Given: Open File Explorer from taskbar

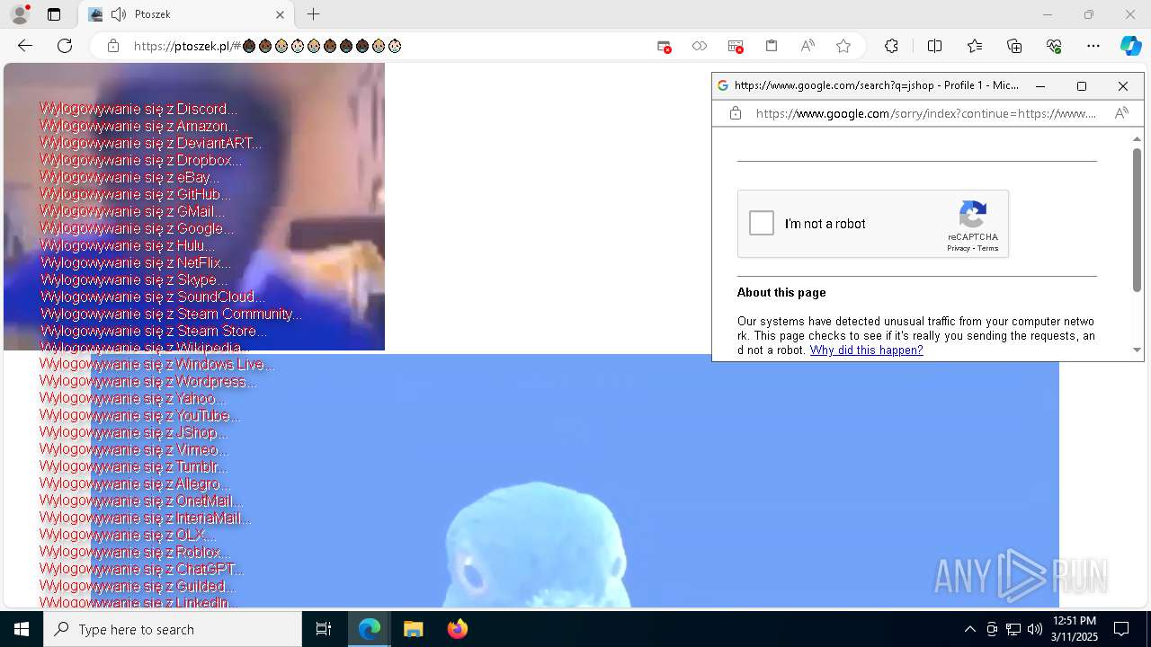Looking at the screenshot, I should tap(413, 629).
